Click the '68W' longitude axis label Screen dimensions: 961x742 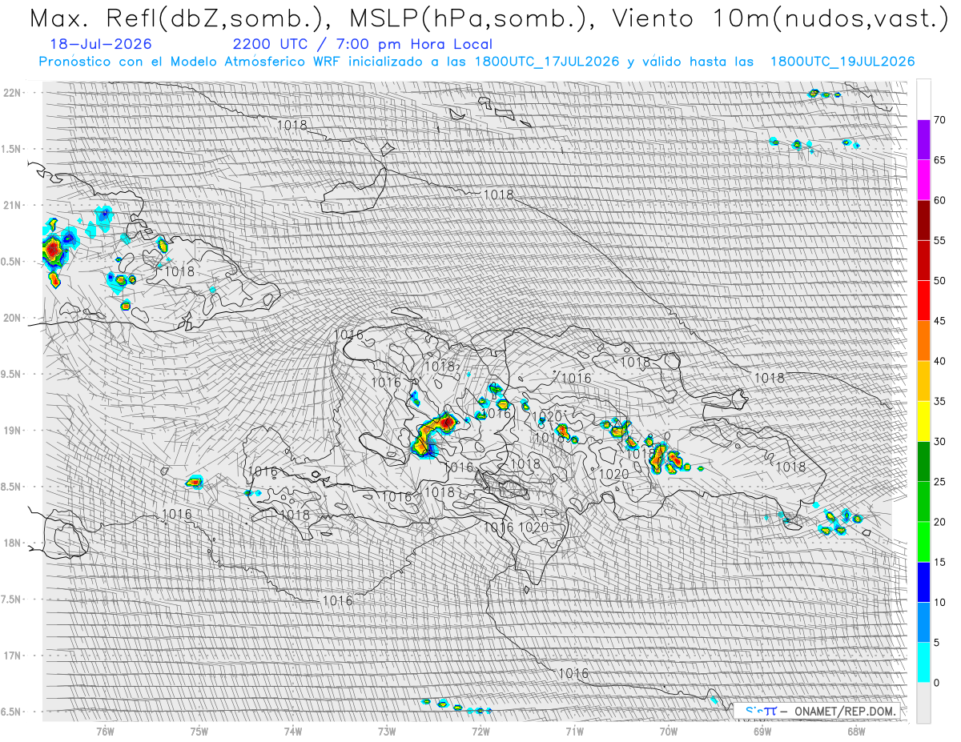pos(856,732)
